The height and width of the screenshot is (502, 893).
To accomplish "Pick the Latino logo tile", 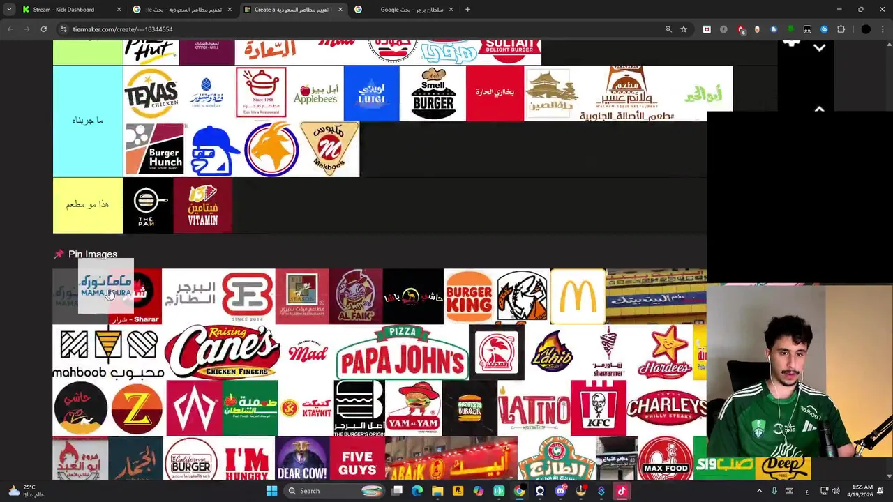I will 534,408.
